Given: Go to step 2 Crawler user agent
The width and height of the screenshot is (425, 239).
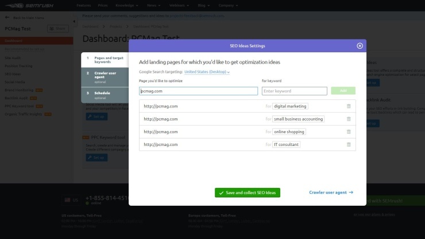Looking at the screenshot, I should [x=105, y=76].
